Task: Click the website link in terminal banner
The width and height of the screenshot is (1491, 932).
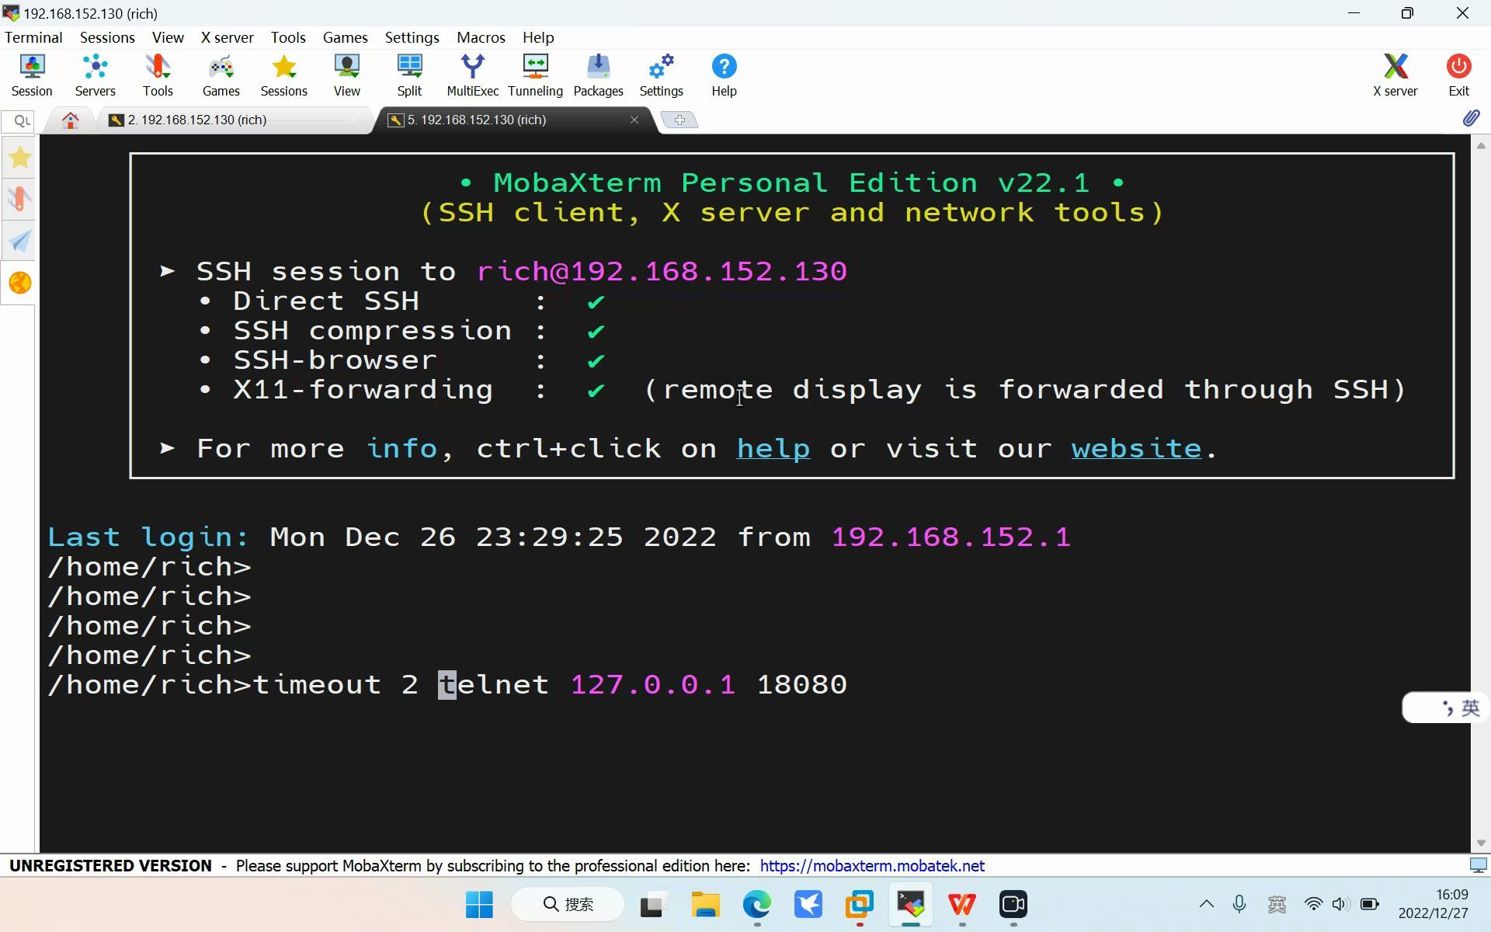Action: coord(1136,449)
